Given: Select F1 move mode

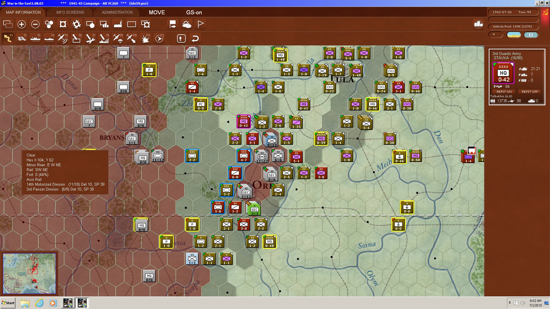Looking at the screenshot, I should [8, 38].
